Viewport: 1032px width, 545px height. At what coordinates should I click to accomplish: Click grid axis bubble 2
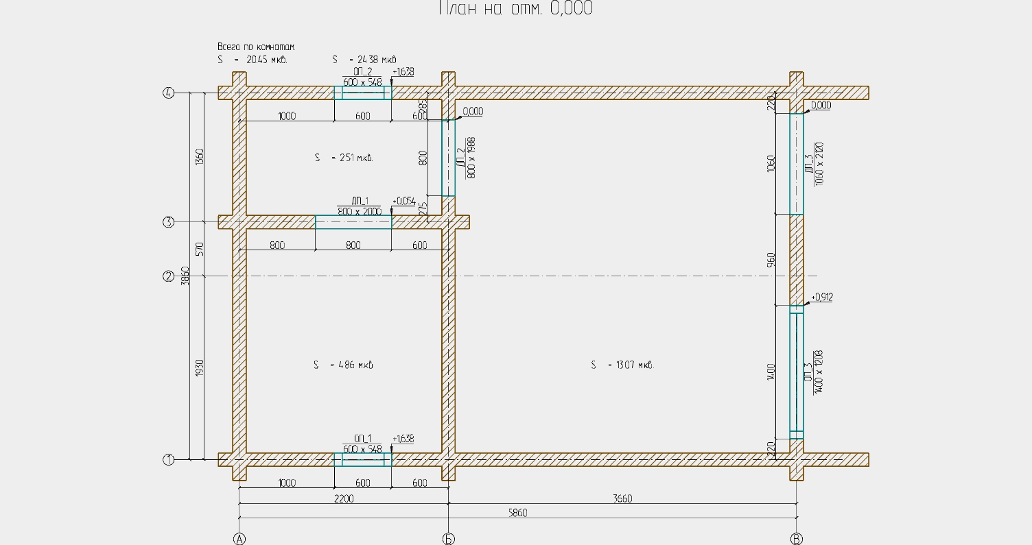click(x=168, y=276)
